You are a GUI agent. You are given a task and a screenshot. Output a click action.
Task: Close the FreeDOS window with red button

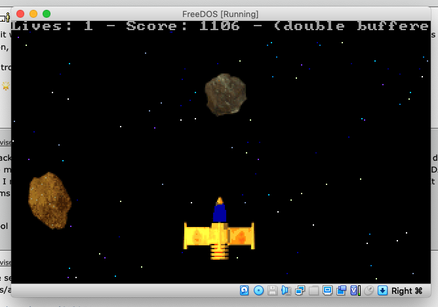[x=20, y=14]
